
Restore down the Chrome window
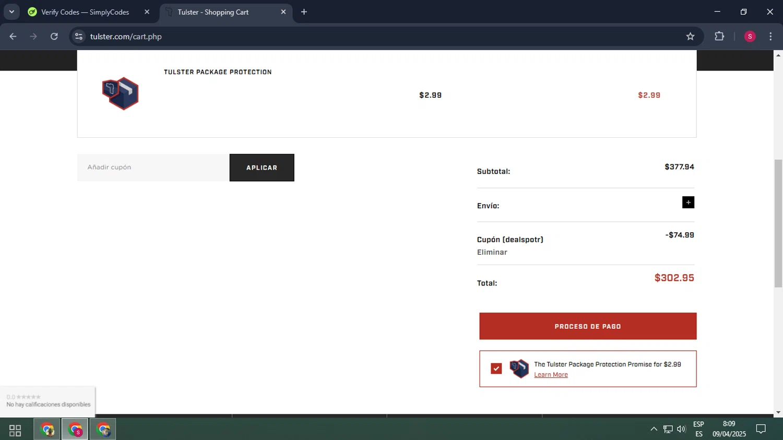tap(744, 11)
